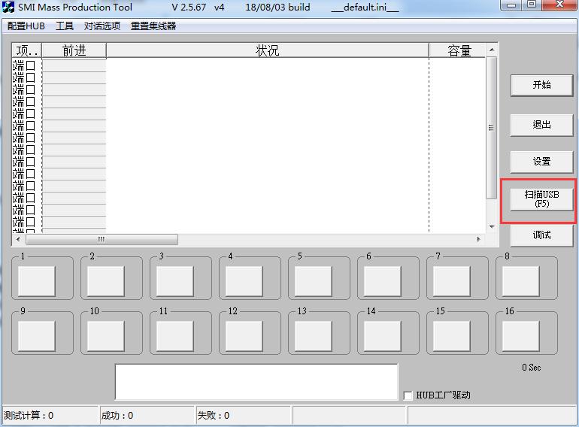Select port slot 4 box
This screenshot has width=579, height=427.
coord(244,281)
